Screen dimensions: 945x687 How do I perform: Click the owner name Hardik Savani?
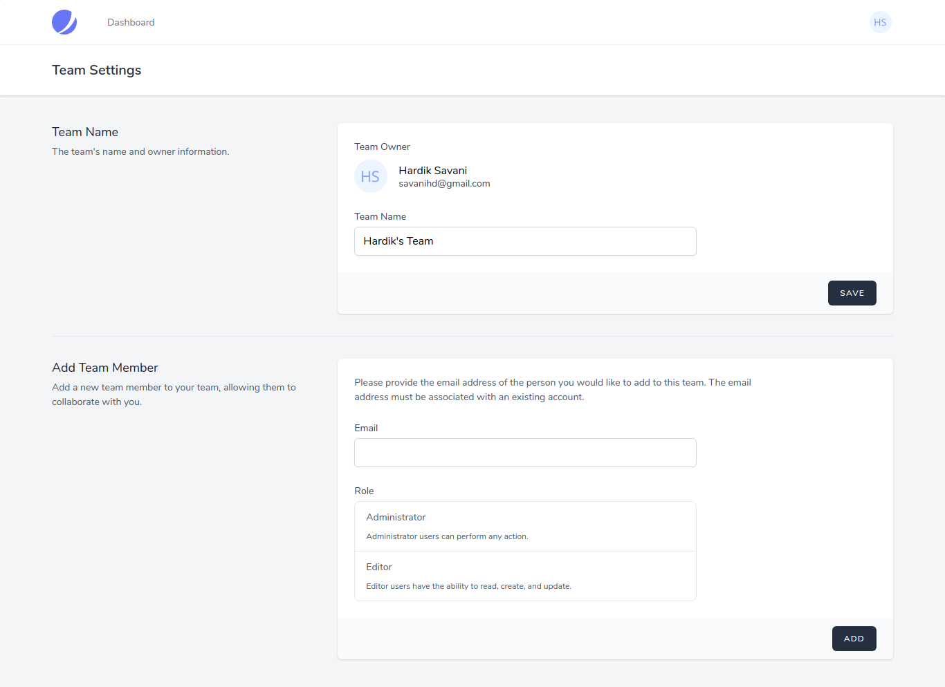(432, 170)
